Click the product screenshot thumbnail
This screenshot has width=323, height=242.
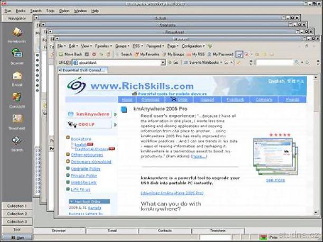point(275,157)
